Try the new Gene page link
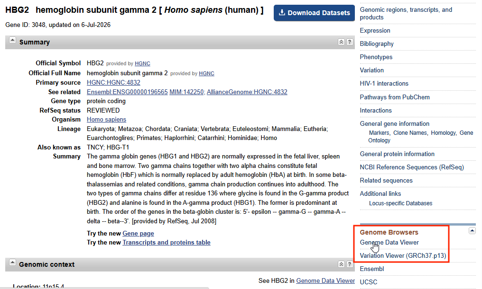Viewport: 482px width, 289px height. click(138, 234)
